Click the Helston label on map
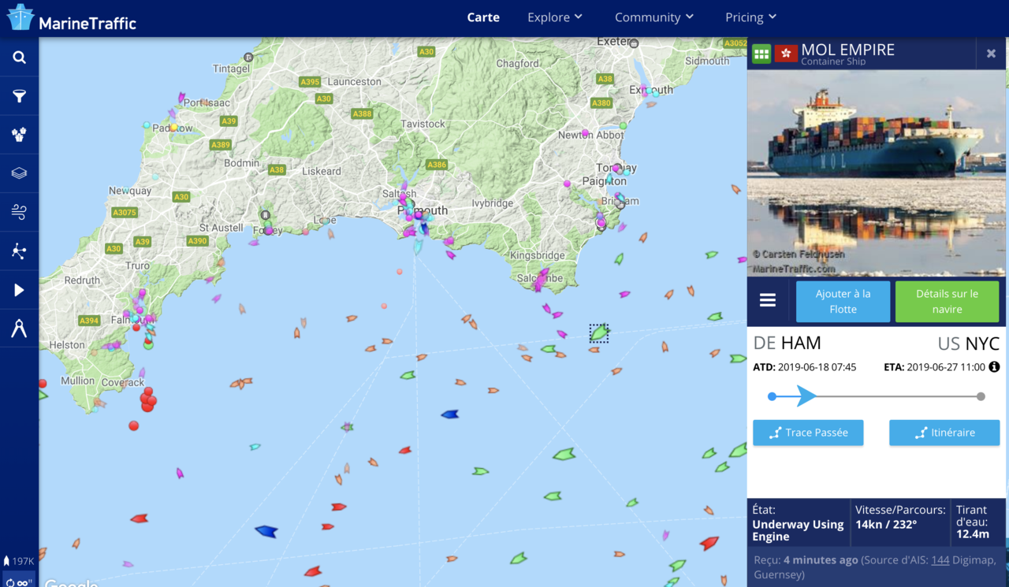1009x587 pixels. (67, 344)
